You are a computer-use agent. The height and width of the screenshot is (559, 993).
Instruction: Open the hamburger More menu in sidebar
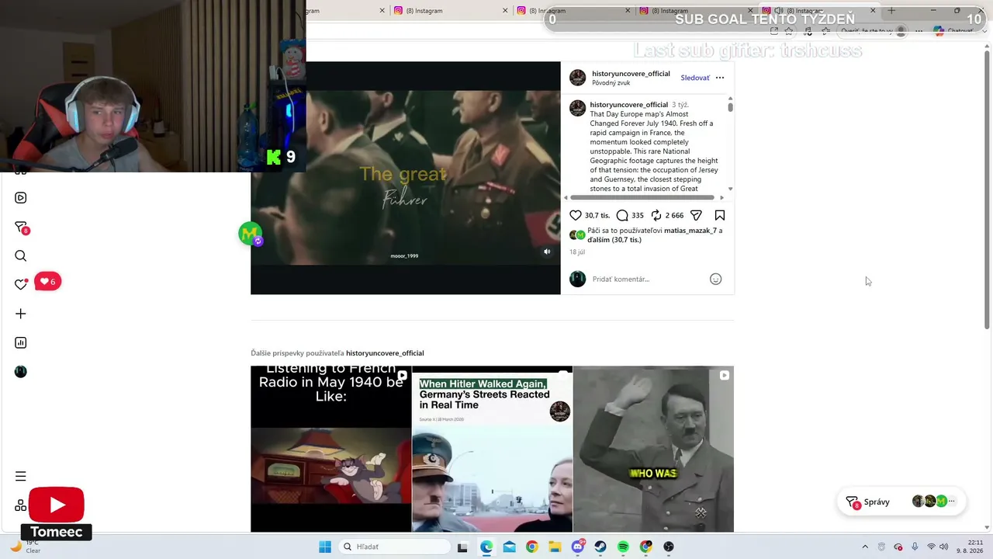(x=21, y=476)
